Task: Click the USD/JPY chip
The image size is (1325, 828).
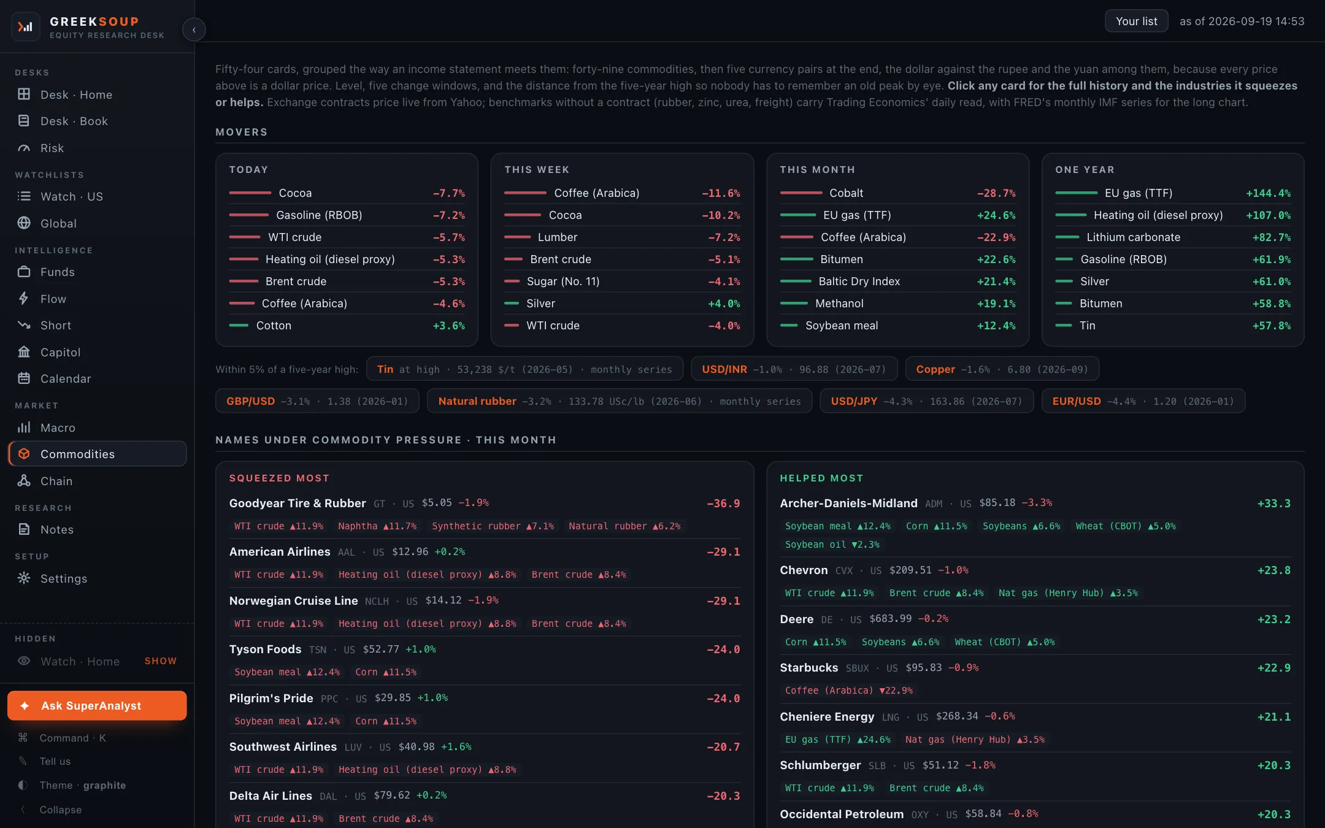Action: [926, 401]
